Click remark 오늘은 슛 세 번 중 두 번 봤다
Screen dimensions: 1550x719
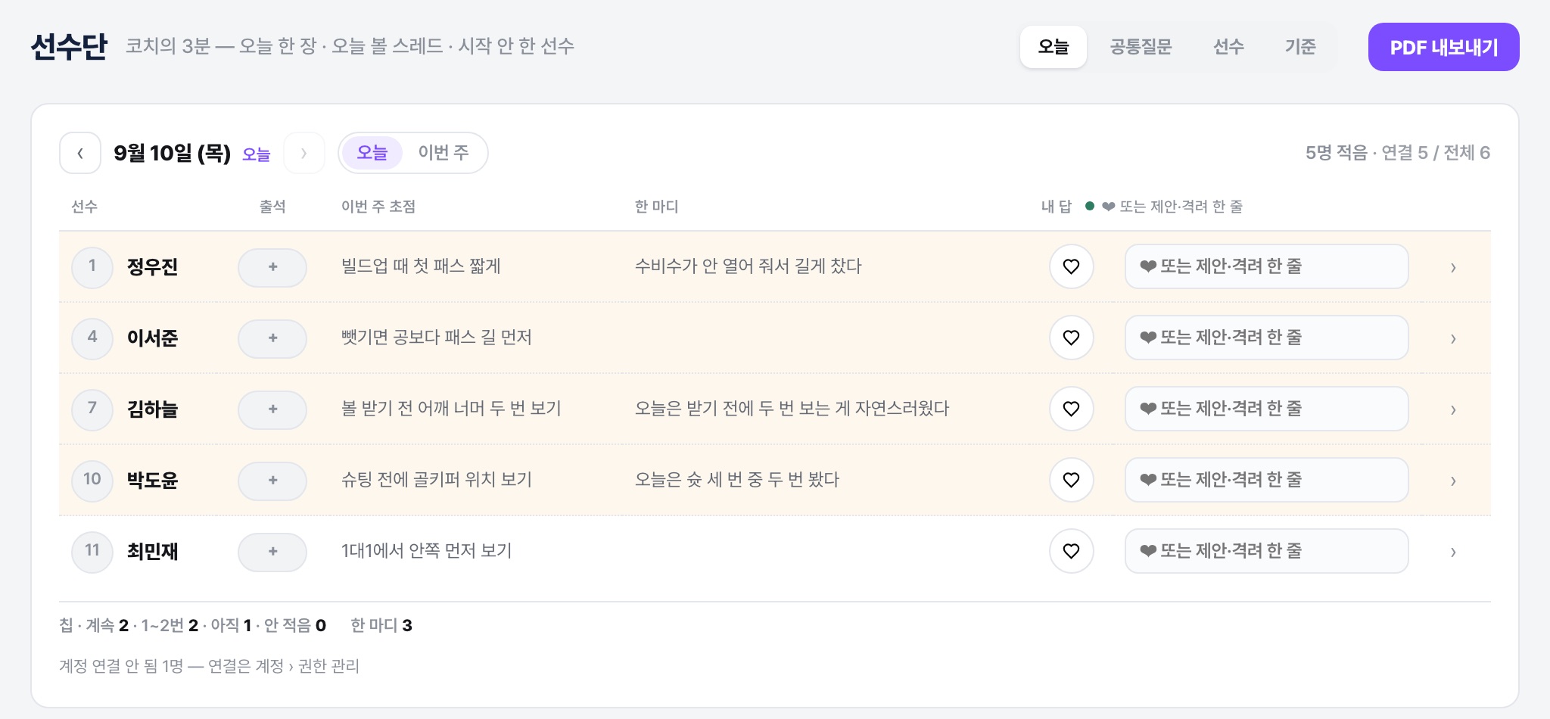pos(737,480)
